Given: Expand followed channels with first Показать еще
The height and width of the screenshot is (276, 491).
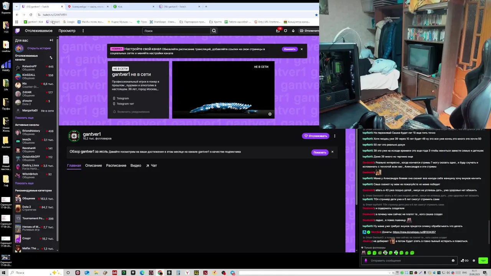Looking at the screenshot, I should (x=24, y=118).
